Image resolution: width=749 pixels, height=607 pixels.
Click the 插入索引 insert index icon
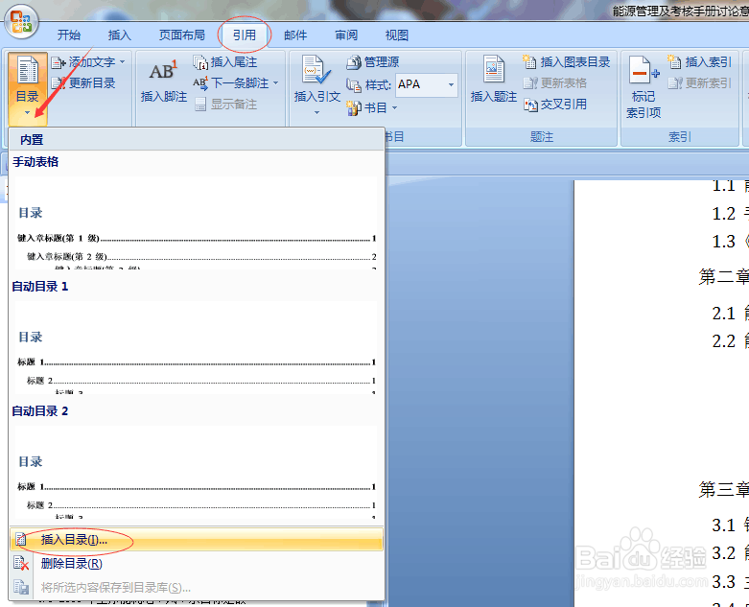click(674, 62)
